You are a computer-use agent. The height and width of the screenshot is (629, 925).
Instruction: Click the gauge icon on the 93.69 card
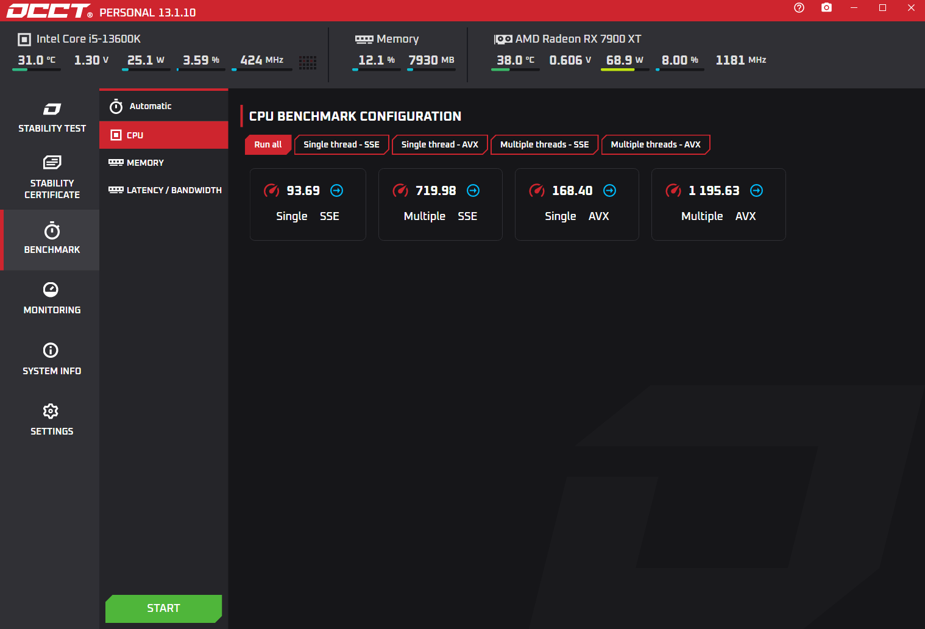point(271,191)
